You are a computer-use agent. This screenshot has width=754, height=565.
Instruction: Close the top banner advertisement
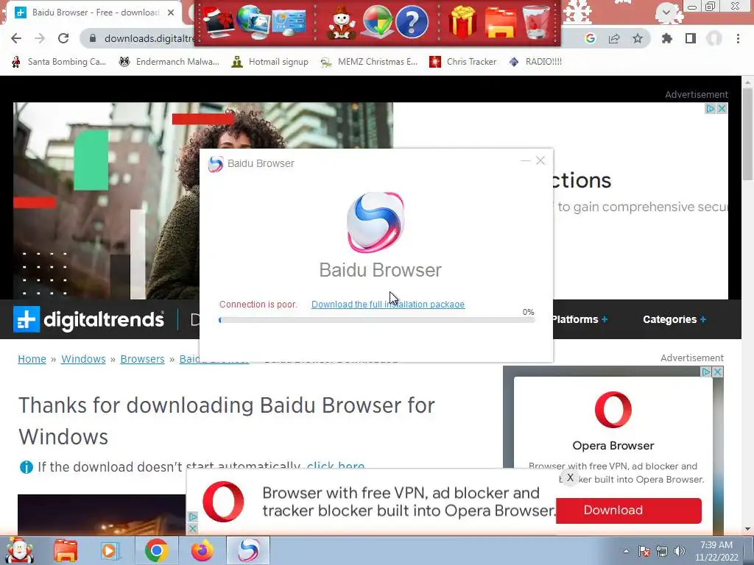pyautogui.click(x=722, y=109)
